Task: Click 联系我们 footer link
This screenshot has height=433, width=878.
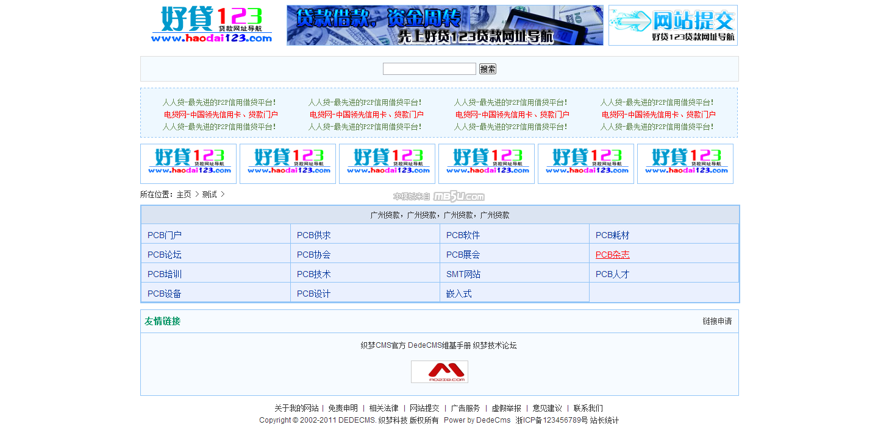Action: [588, 408]
